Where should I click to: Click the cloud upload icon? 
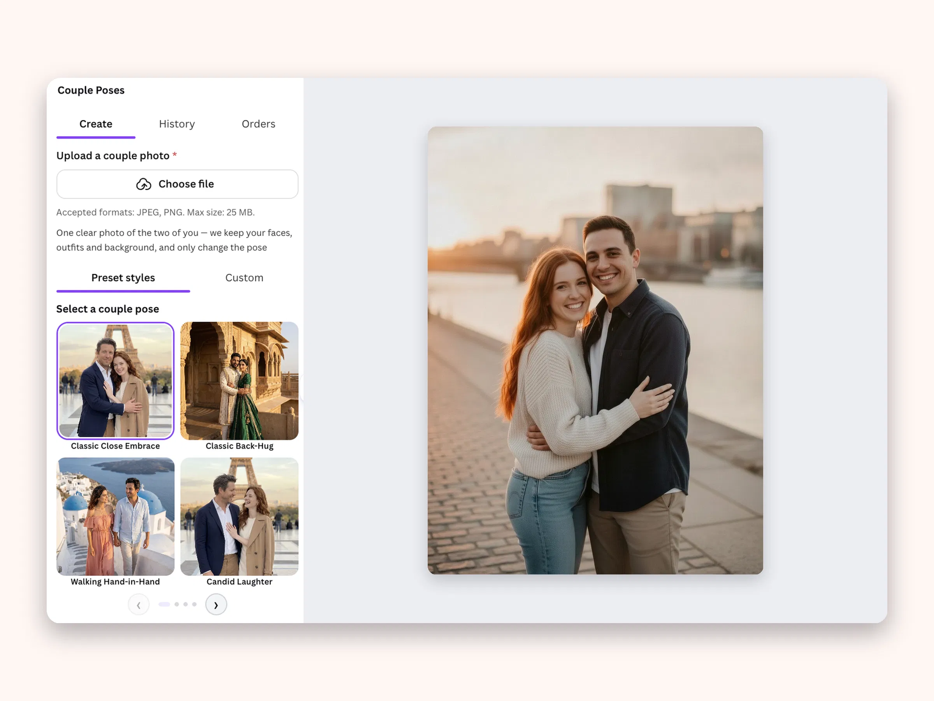[x=144, y=184]
